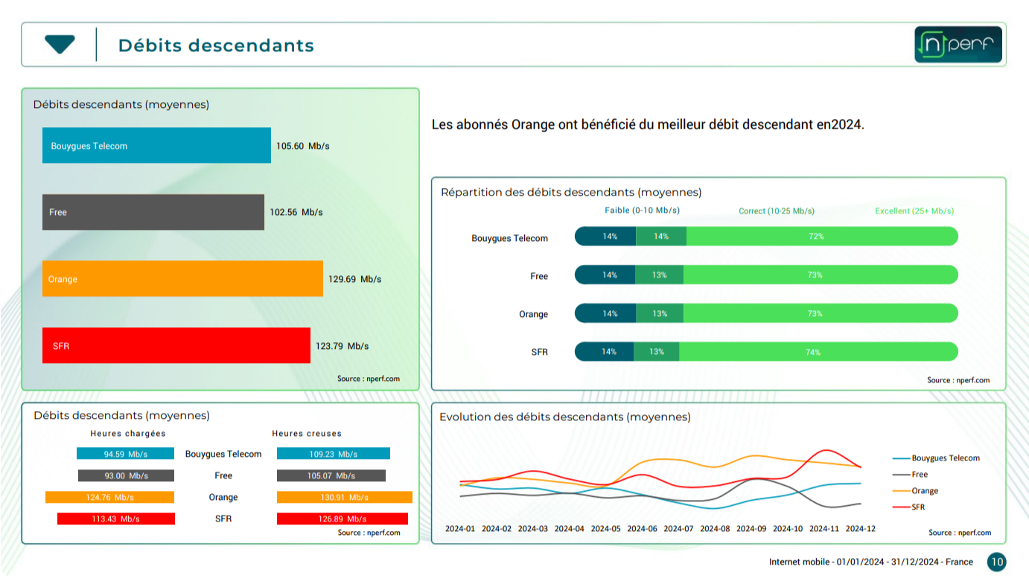Click the page number 10 badge

(996, 562)
